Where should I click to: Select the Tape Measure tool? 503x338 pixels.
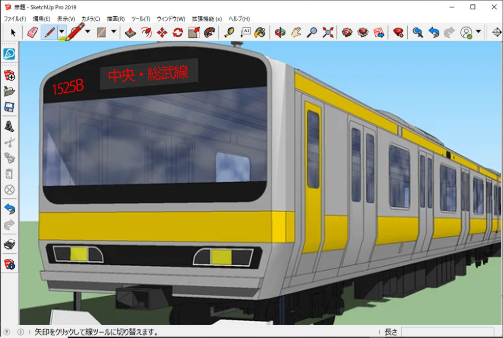229,32
